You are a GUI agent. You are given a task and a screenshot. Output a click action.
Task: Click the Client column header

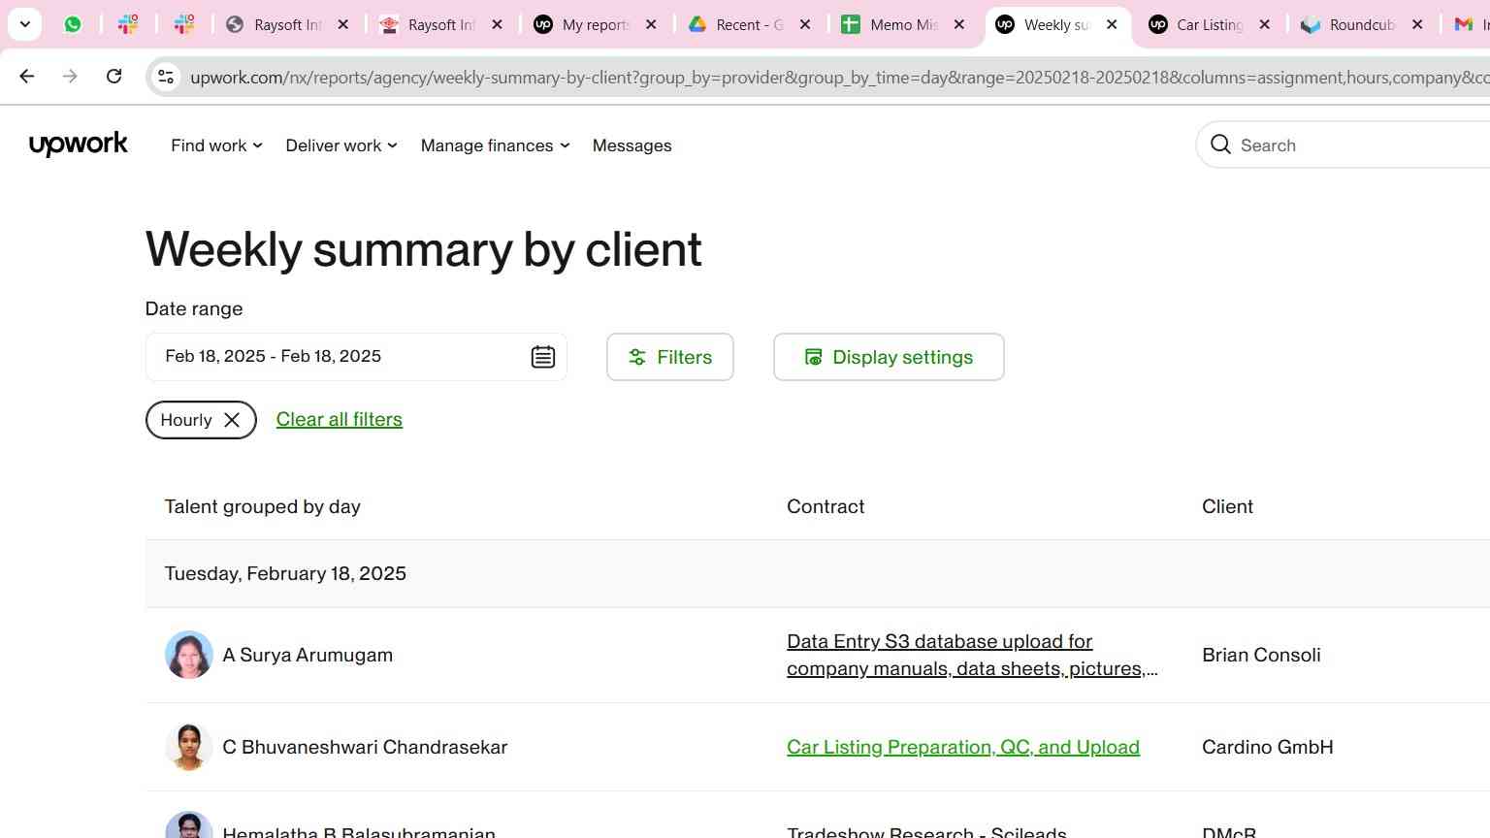click(1227, 506)
